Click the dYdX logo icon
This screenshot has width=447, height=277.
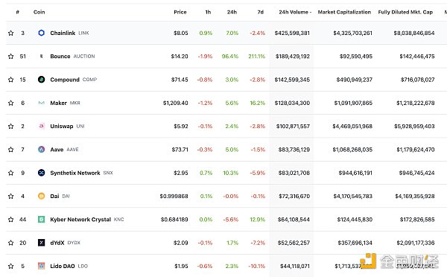coord(41,243)
